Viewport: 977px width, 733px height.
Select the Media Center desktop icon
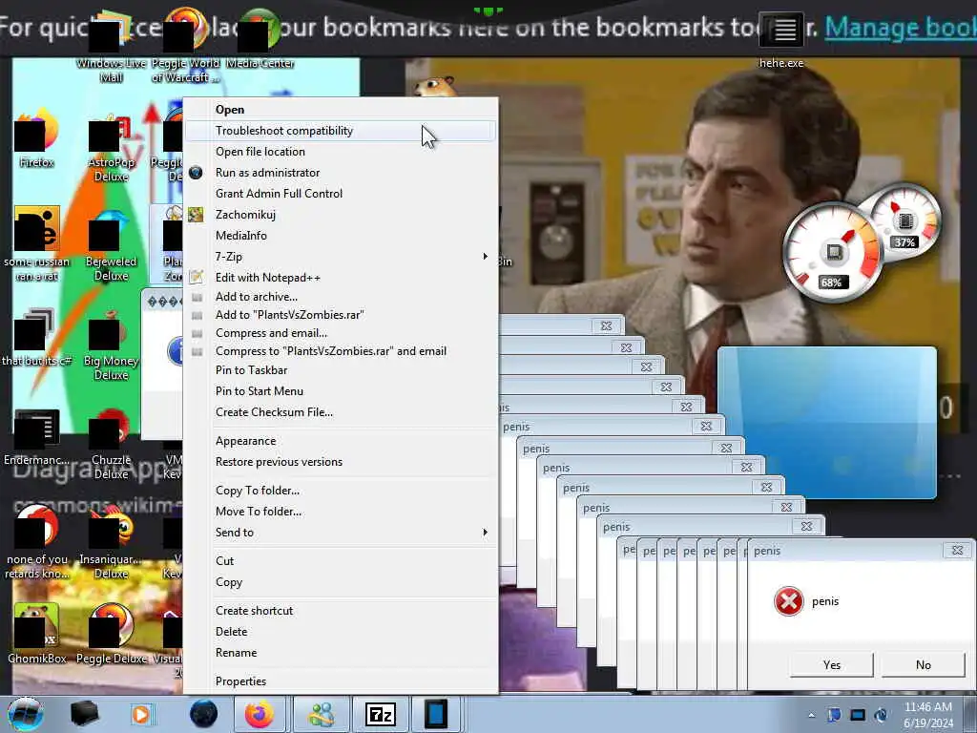260,39
